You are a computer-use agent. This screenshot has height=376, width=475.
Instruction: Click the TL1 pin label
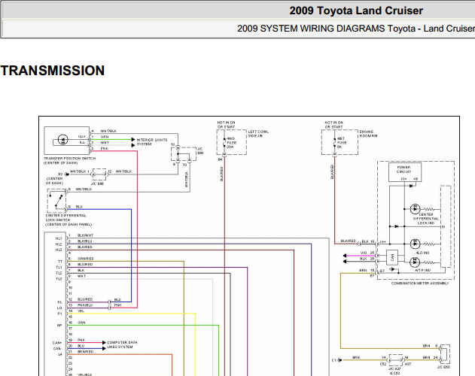(59, 267)
